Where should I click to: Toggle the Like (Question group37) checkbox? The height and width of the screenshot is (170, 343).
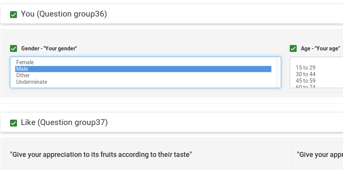coord(14,123)
